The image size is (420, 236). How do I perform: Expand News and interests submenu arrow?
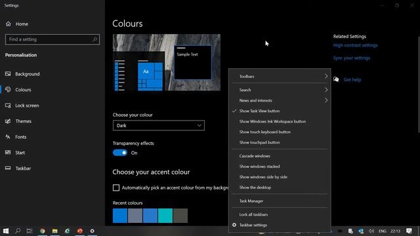(x=326, y=100)
